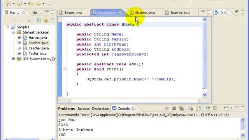Viewport: 249px width, 140px height.
Task: Open Previous Annotation dropdown arrow
Action: tap(25, 3)
